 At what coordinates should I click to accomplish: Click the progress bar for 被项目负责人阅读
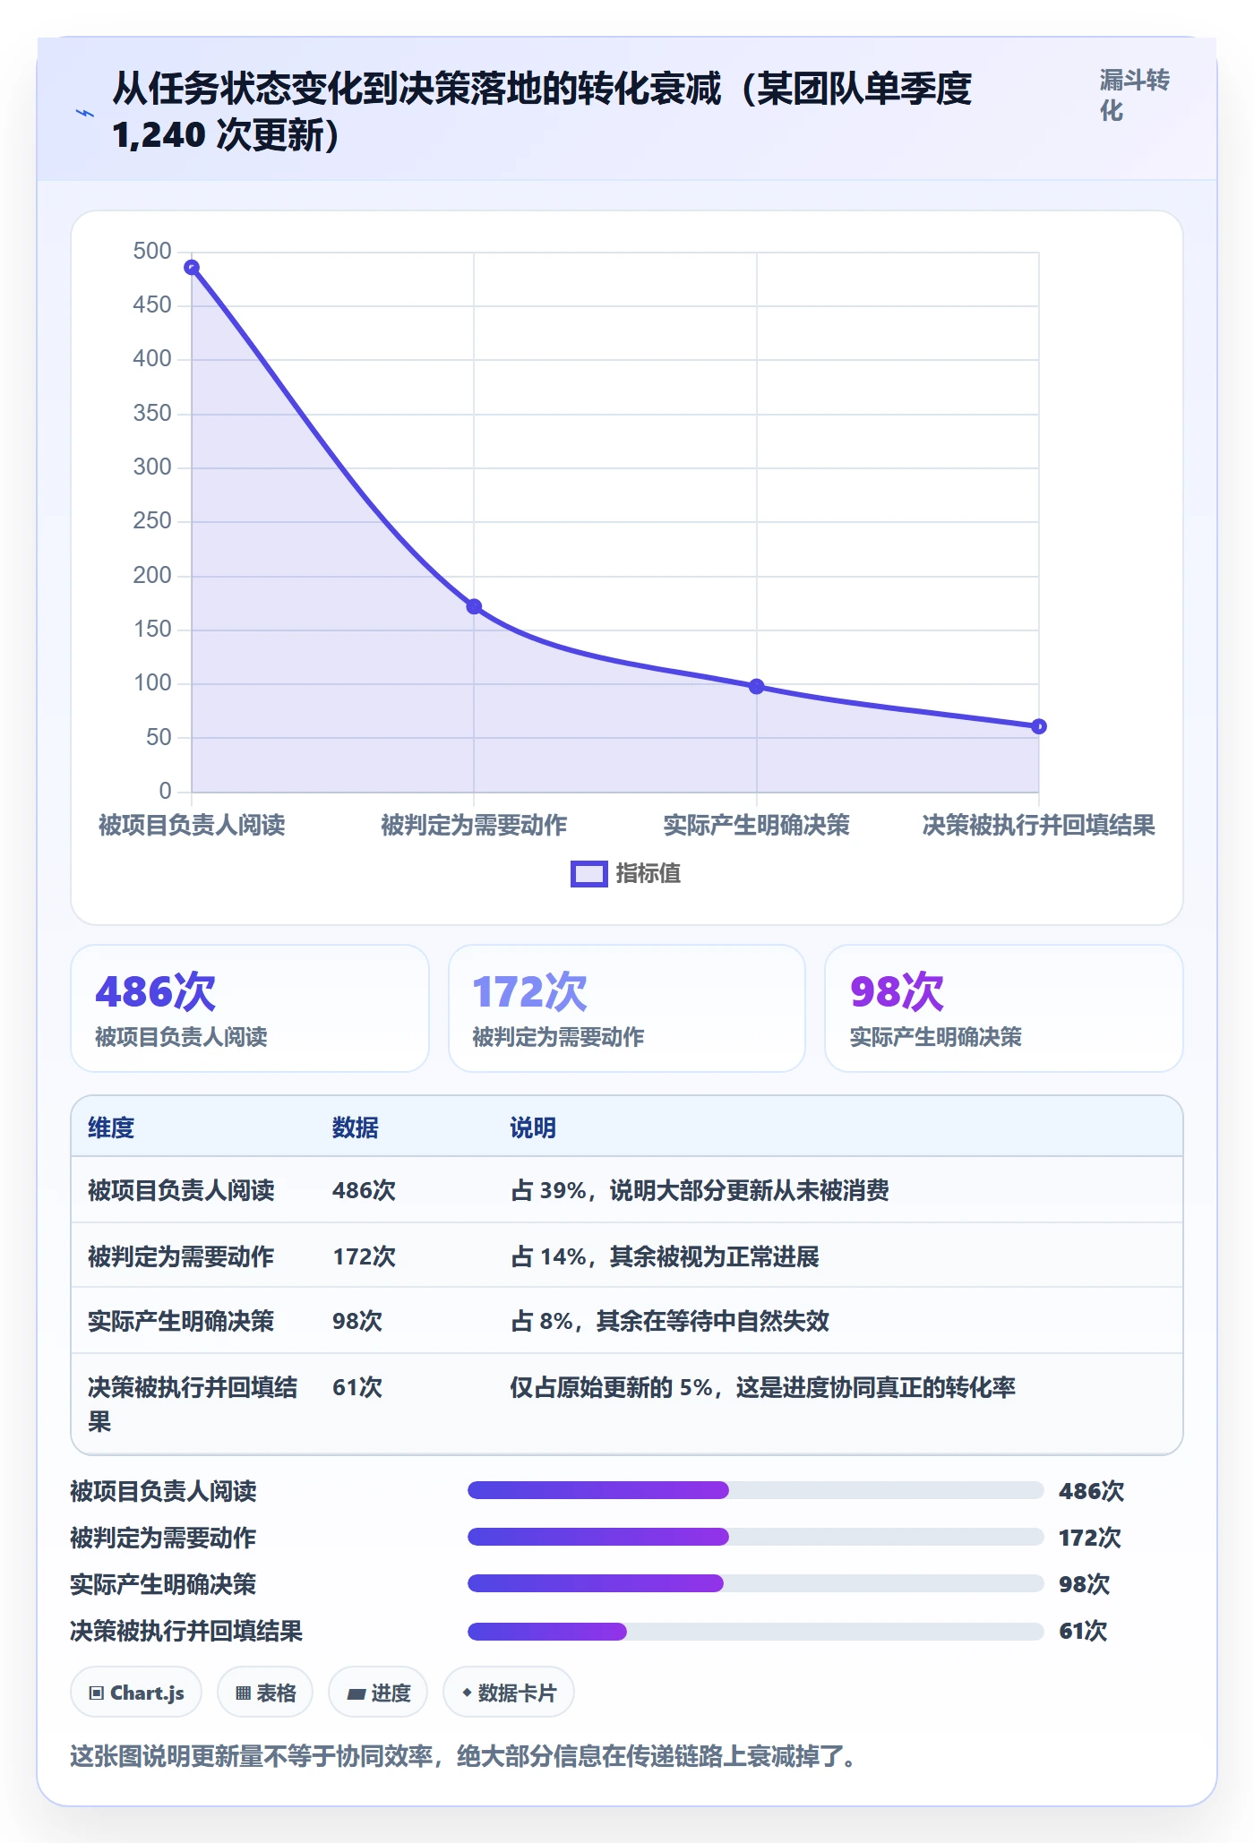tap(755, 1490)
